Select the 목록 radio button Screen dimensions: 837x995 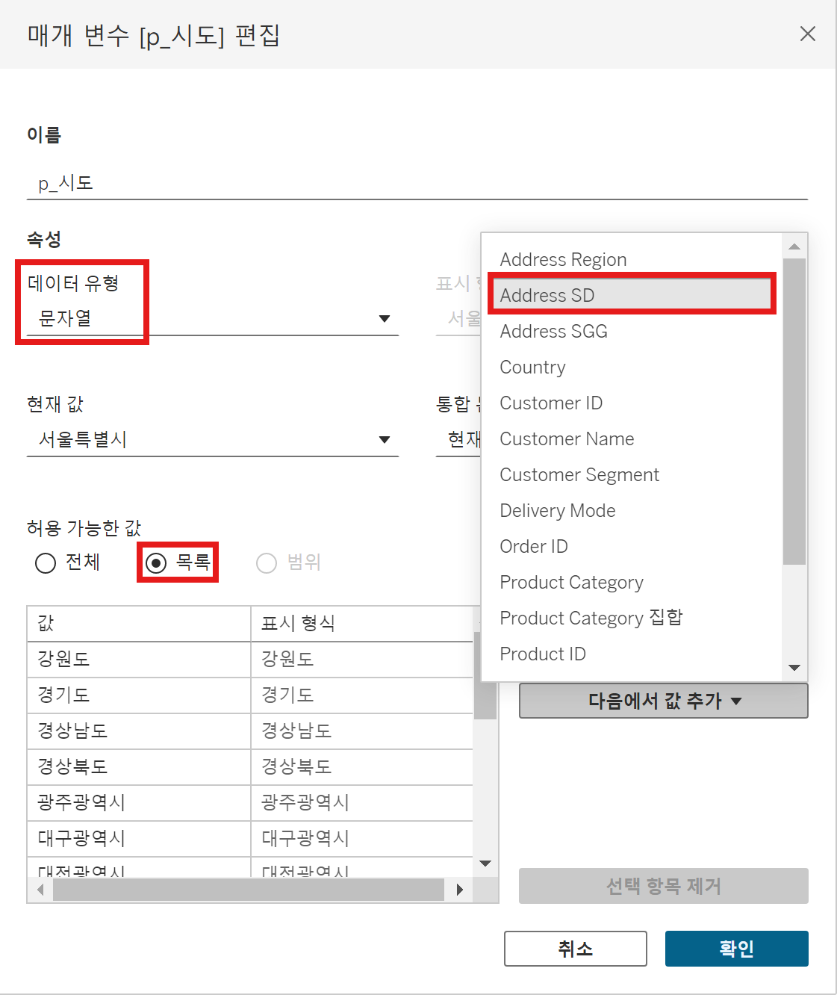pyautogui.click(x=156, y=562)
